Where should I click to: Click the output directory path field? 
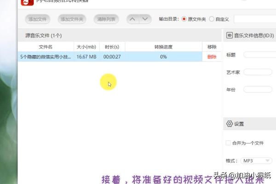tap(255, 19)
